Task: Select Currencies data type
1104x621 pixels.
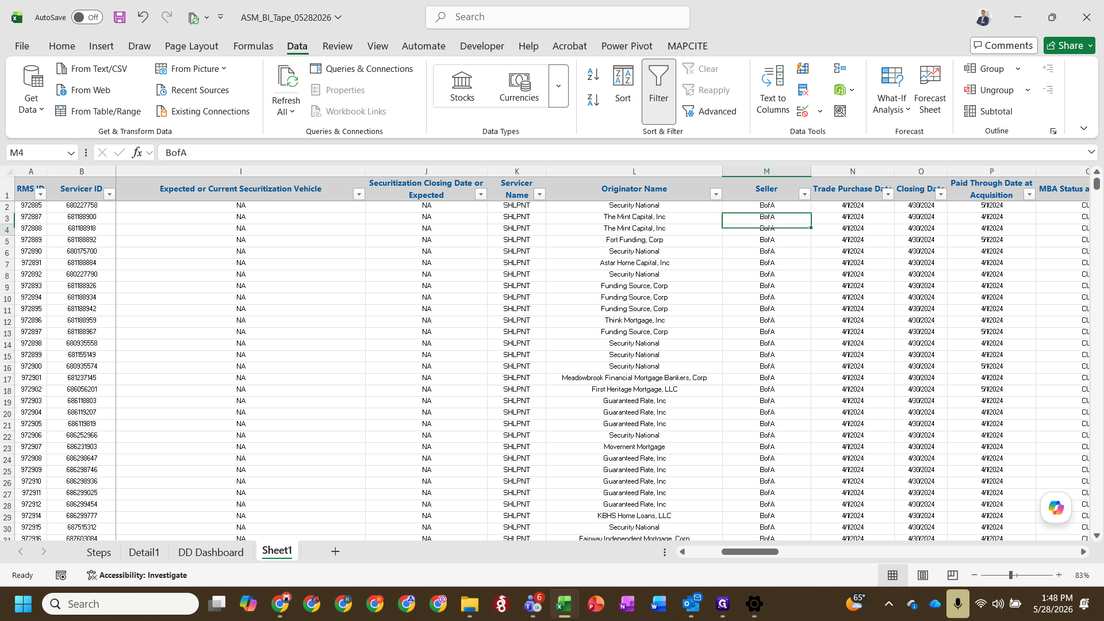Action: (519, 86)
